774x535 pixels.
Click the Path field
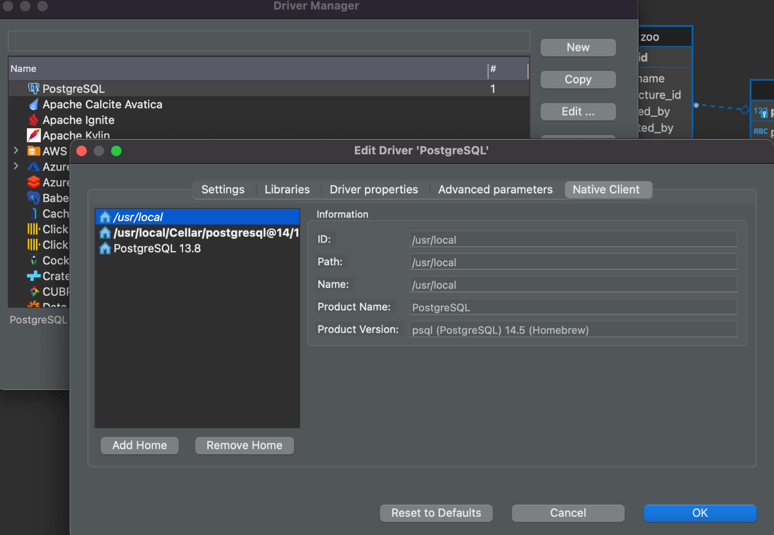tap(573, 262)
